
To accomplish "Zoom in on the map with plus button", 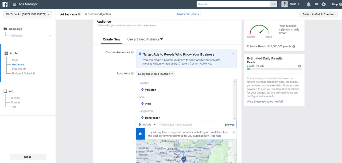I will coord(231,153).
